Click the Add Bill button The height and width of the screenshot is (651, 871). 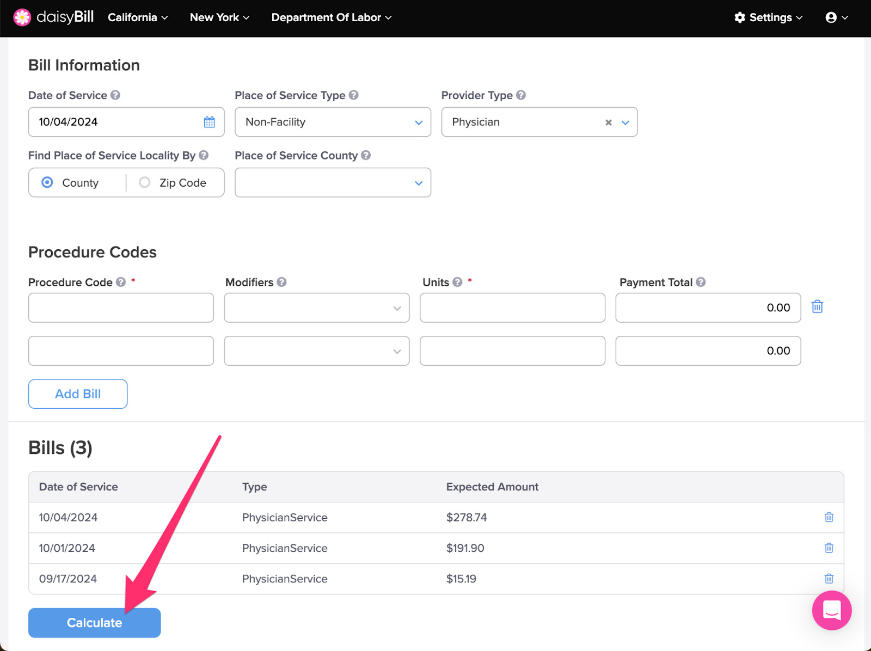78,394
